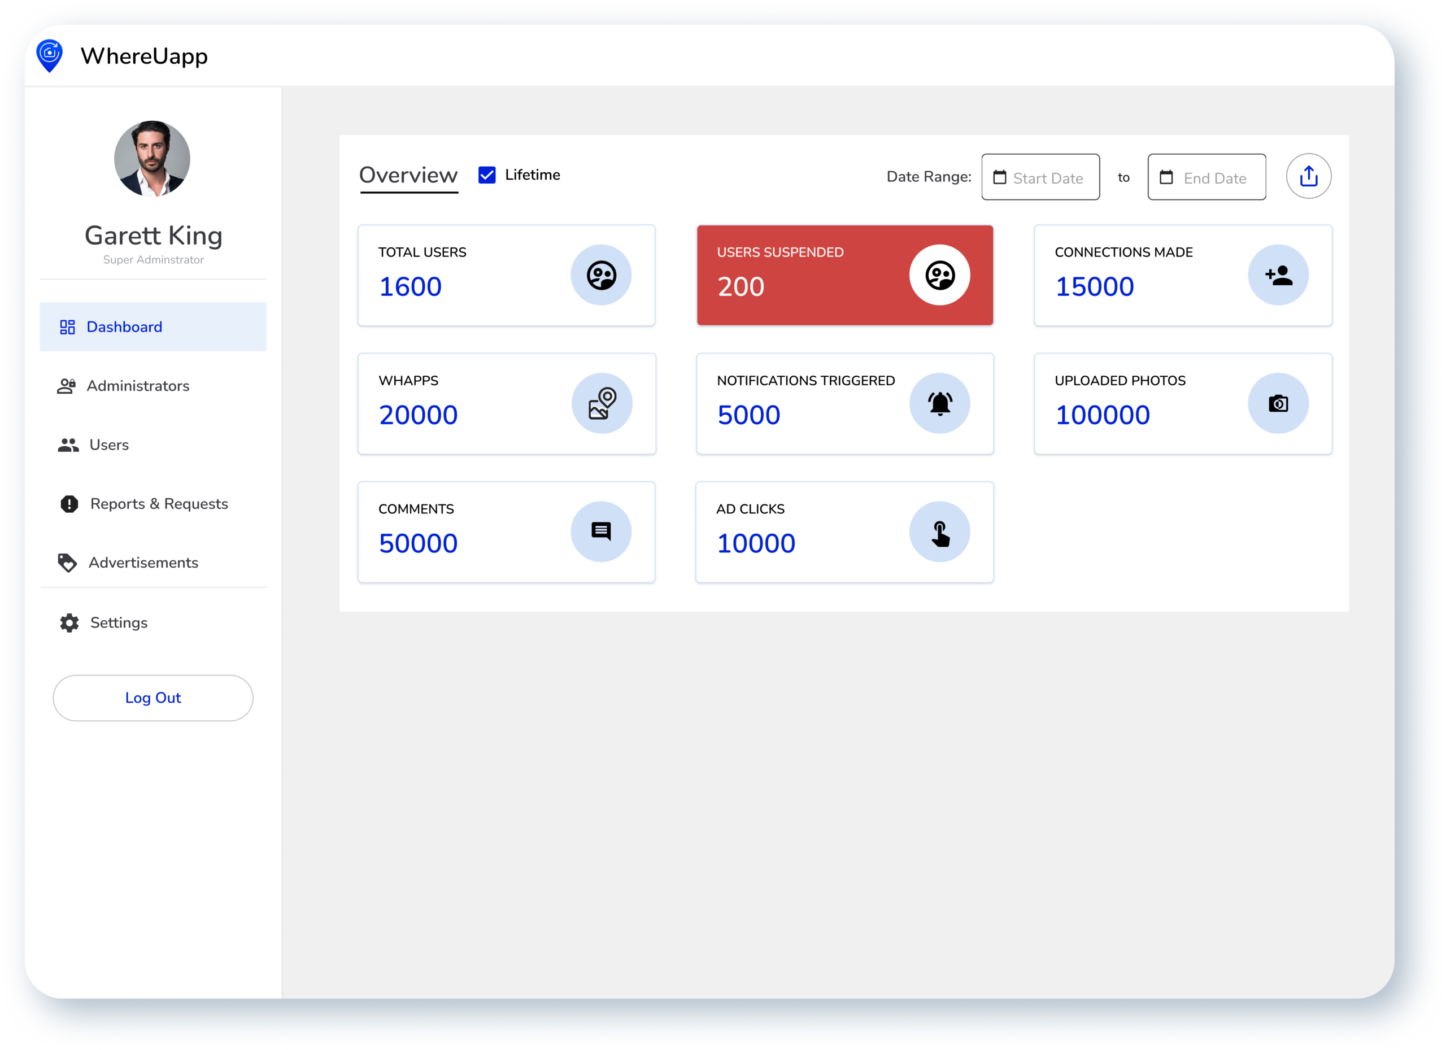Click the Ad Clicks pointer hand icon
Screen dimensions: 1446x1050
coord(939,531)
